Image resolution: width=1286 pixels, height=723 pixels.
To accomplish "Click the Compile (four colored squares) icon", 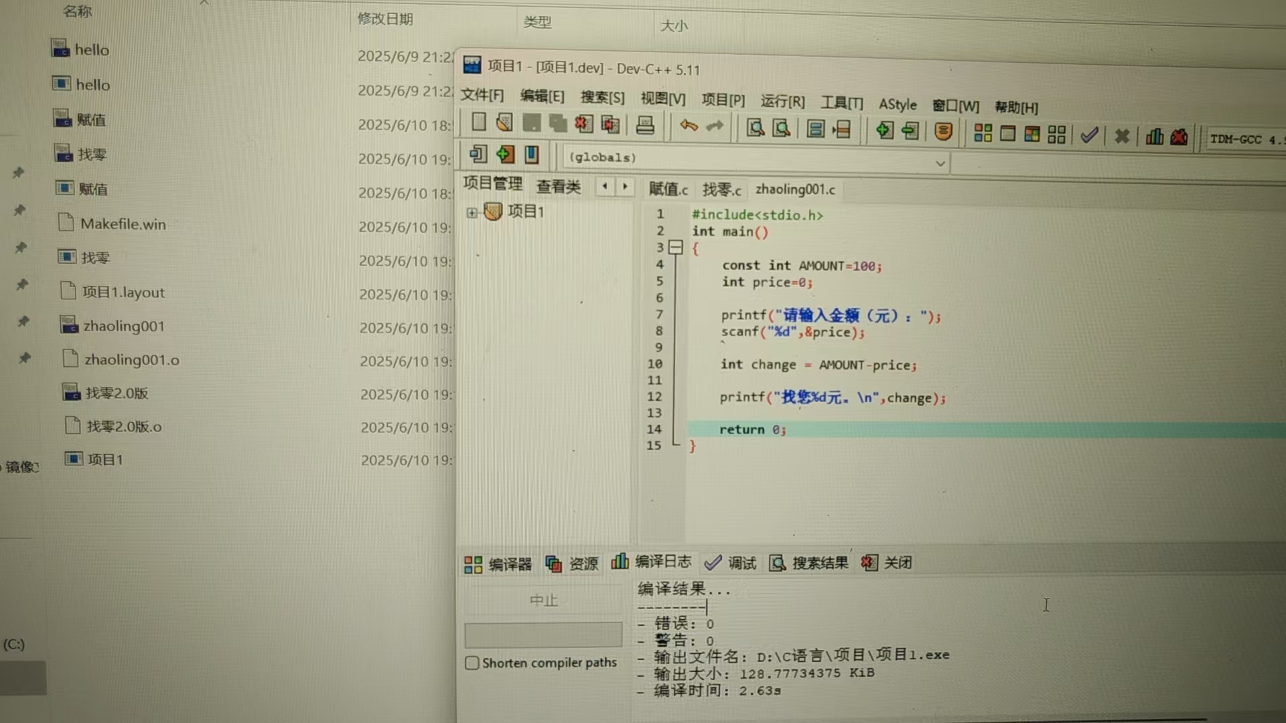I will point(983,133).
